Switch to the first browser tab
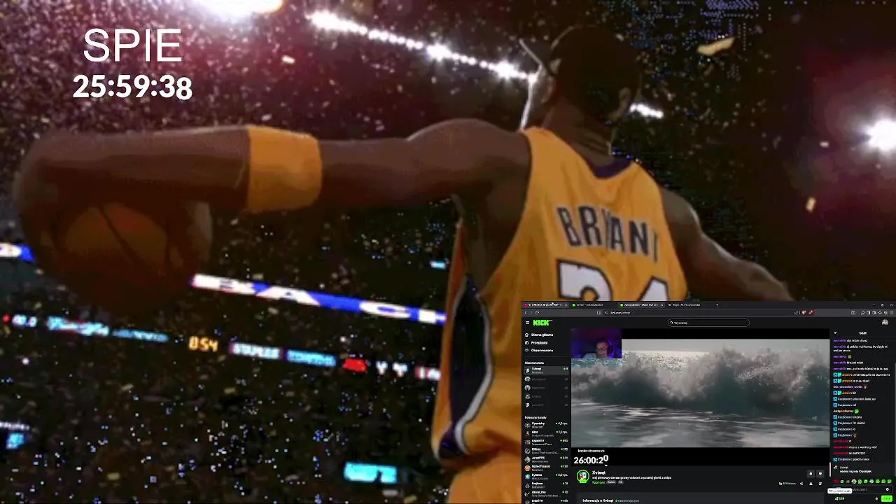The width and height of the screenshot is (896, 504). click(545, 304)
